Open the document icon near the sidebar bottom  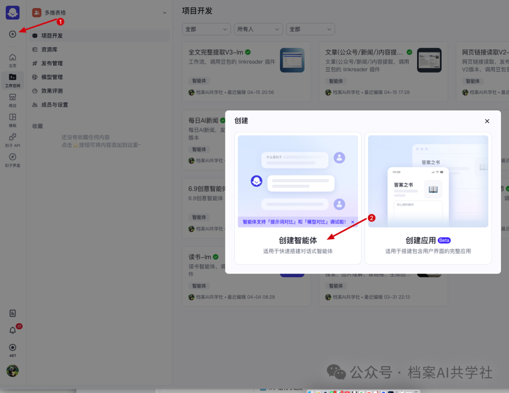click(13, 313)
